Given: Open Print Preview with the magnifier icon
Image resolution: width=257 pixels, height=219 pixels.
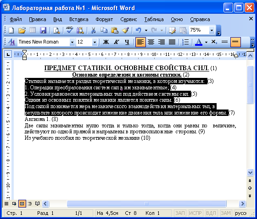Looking at the screenshot, I should coord(56,30).
